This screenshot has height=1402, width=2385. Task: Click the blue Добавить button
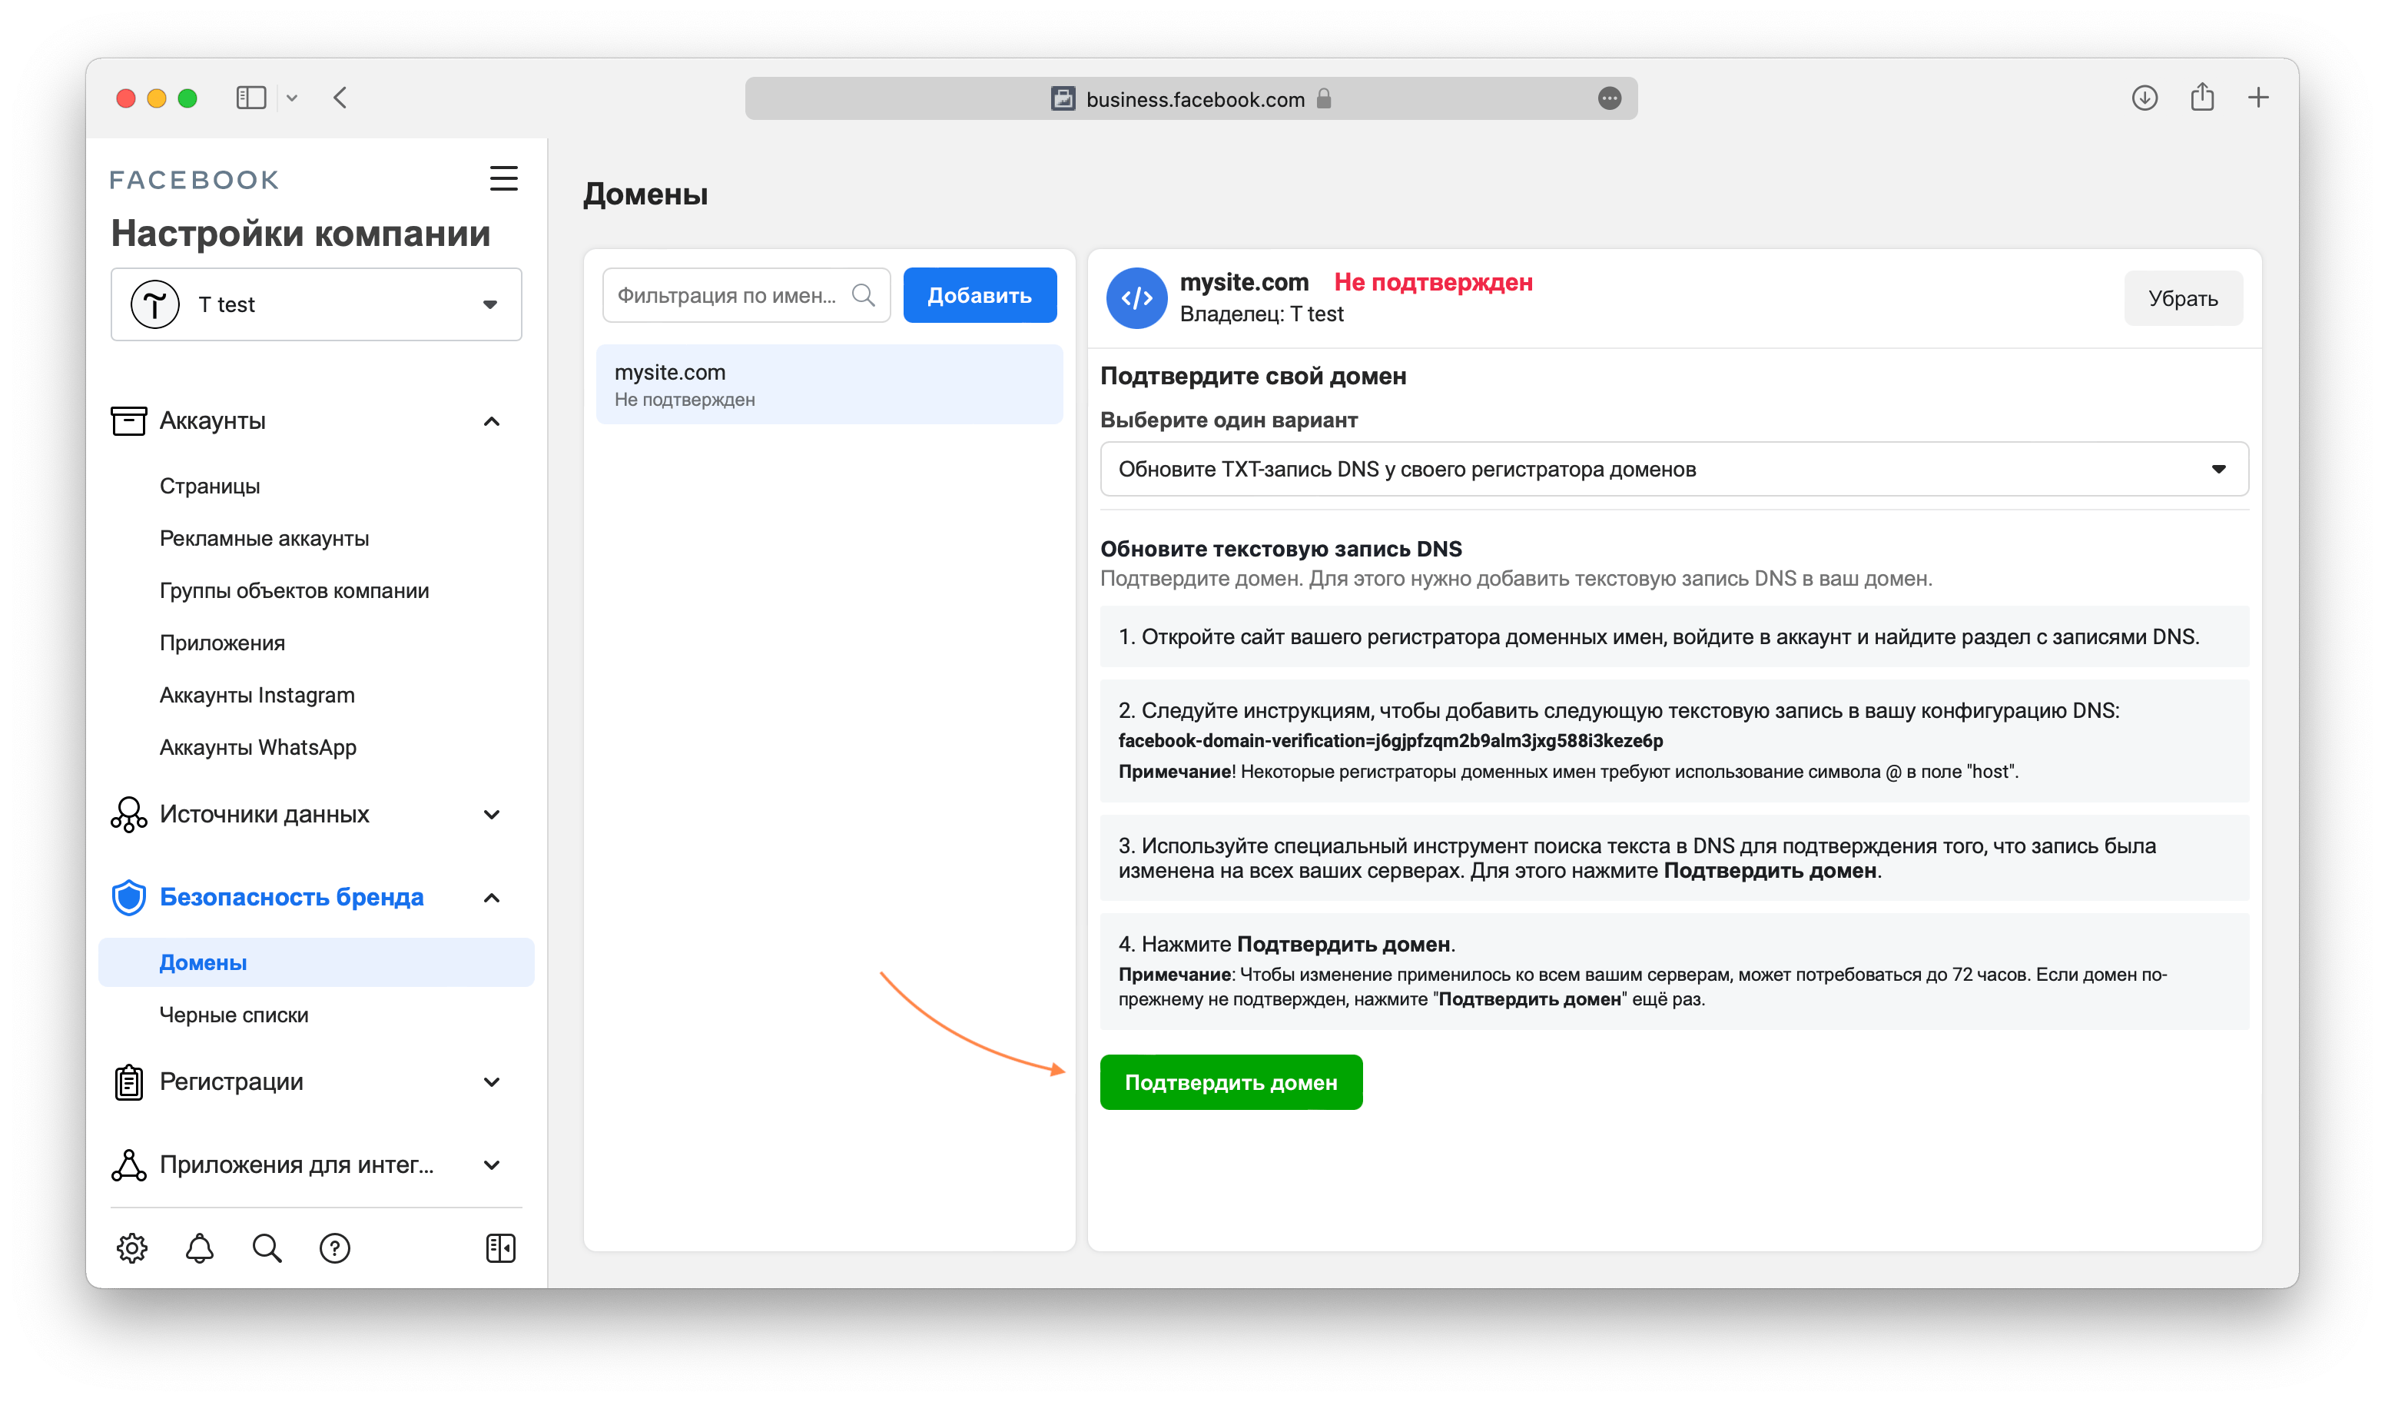(x=980, y=295)
